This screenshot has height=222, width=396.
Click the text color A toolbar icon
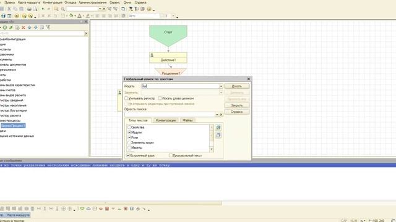tap(80, 16)
